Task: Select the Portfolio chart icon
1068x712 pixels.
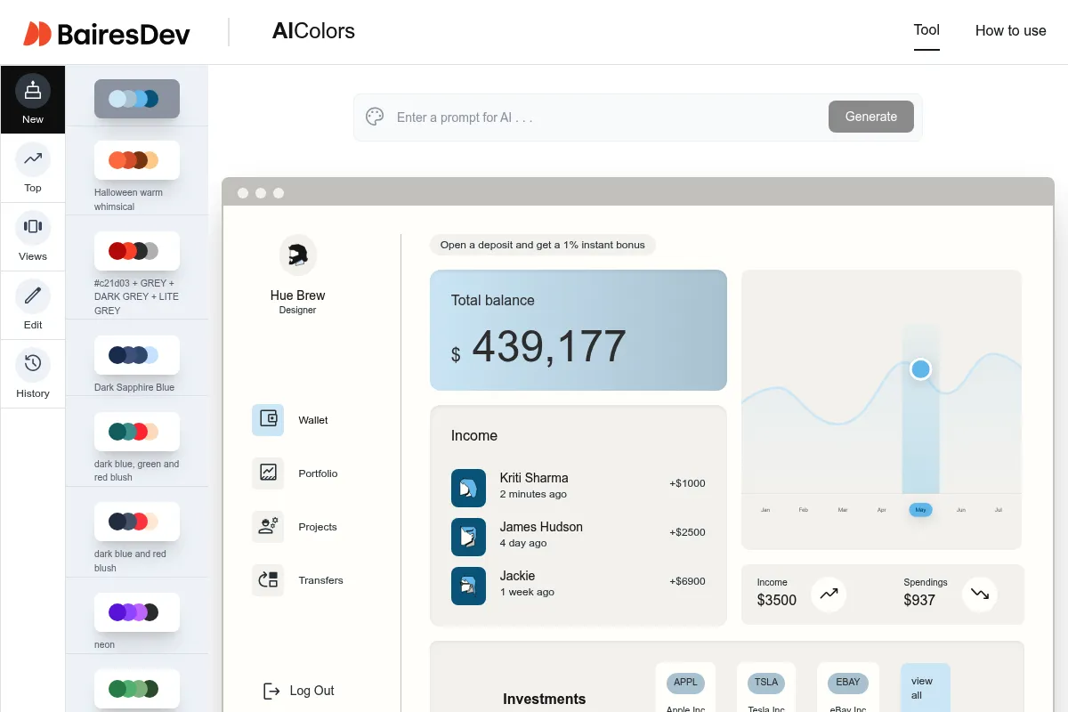Action: (268, 473)
